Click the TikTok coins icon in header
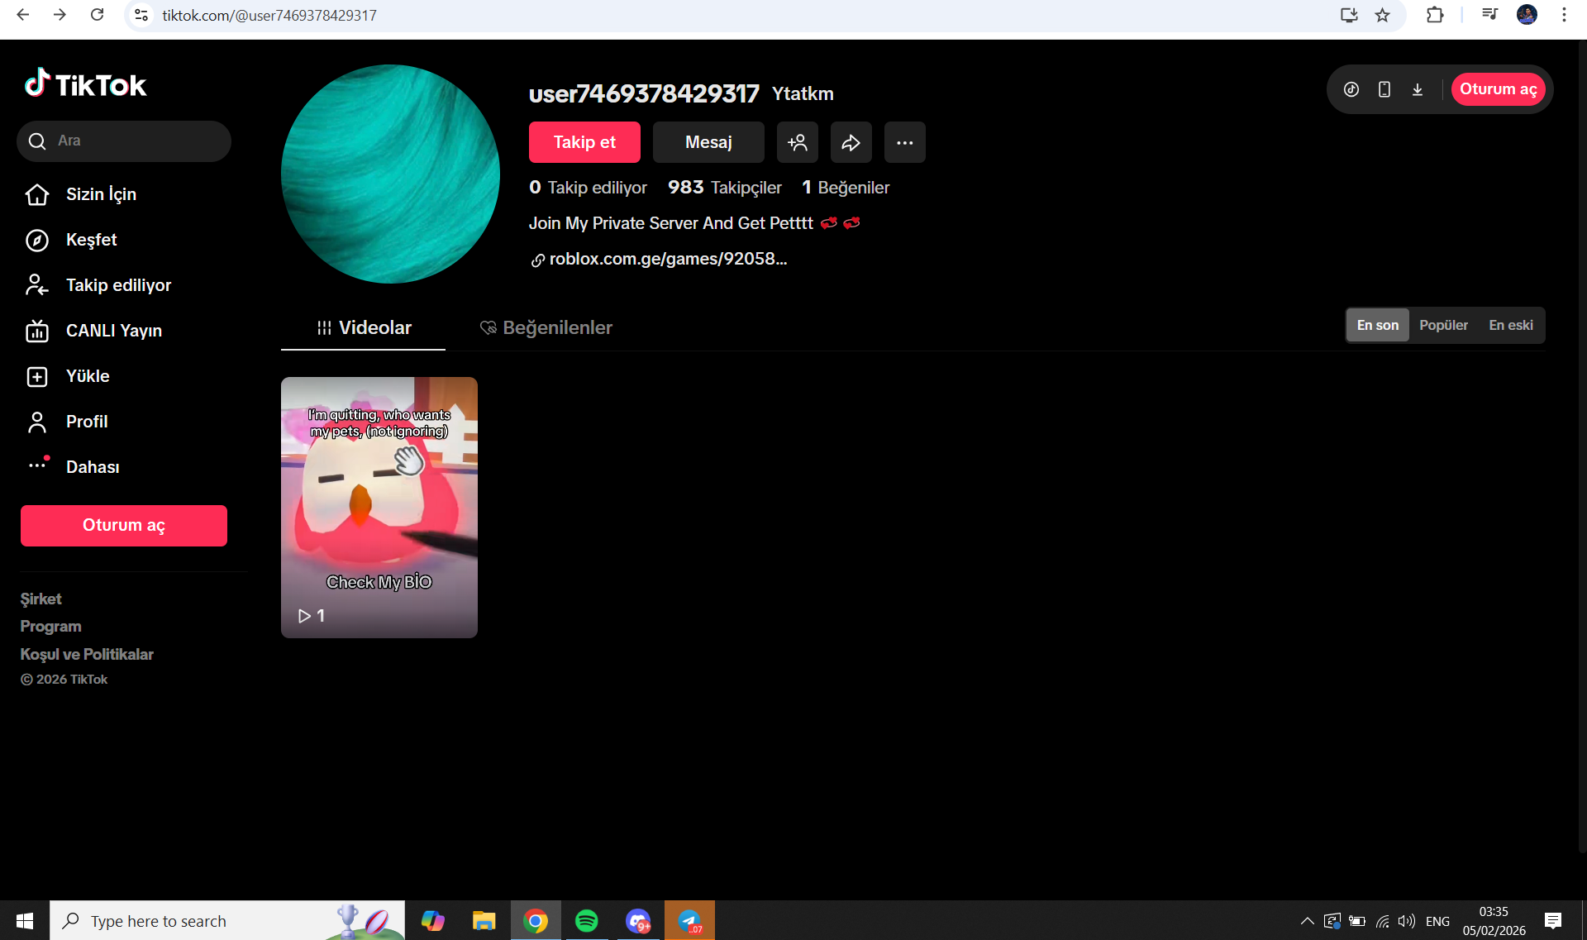This screenshot has width=1587, height=940. (1351, 89)
